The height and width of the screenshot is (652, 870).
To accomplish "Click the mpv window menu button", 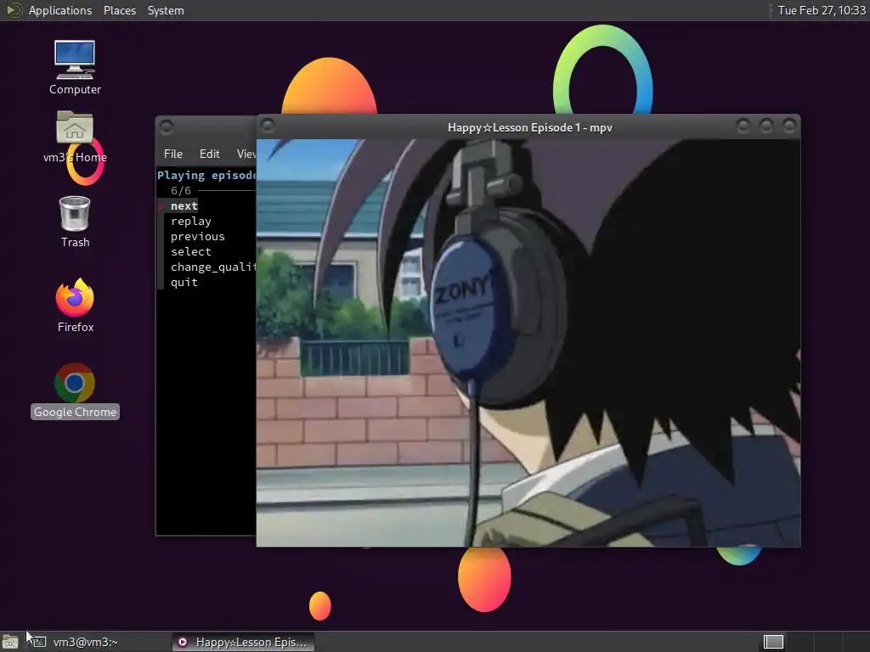I will pos(268,126).
